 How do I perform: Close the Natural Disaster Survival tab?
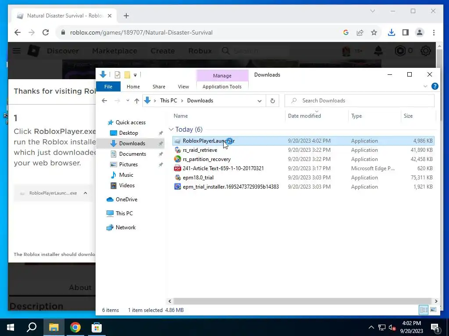109,16
